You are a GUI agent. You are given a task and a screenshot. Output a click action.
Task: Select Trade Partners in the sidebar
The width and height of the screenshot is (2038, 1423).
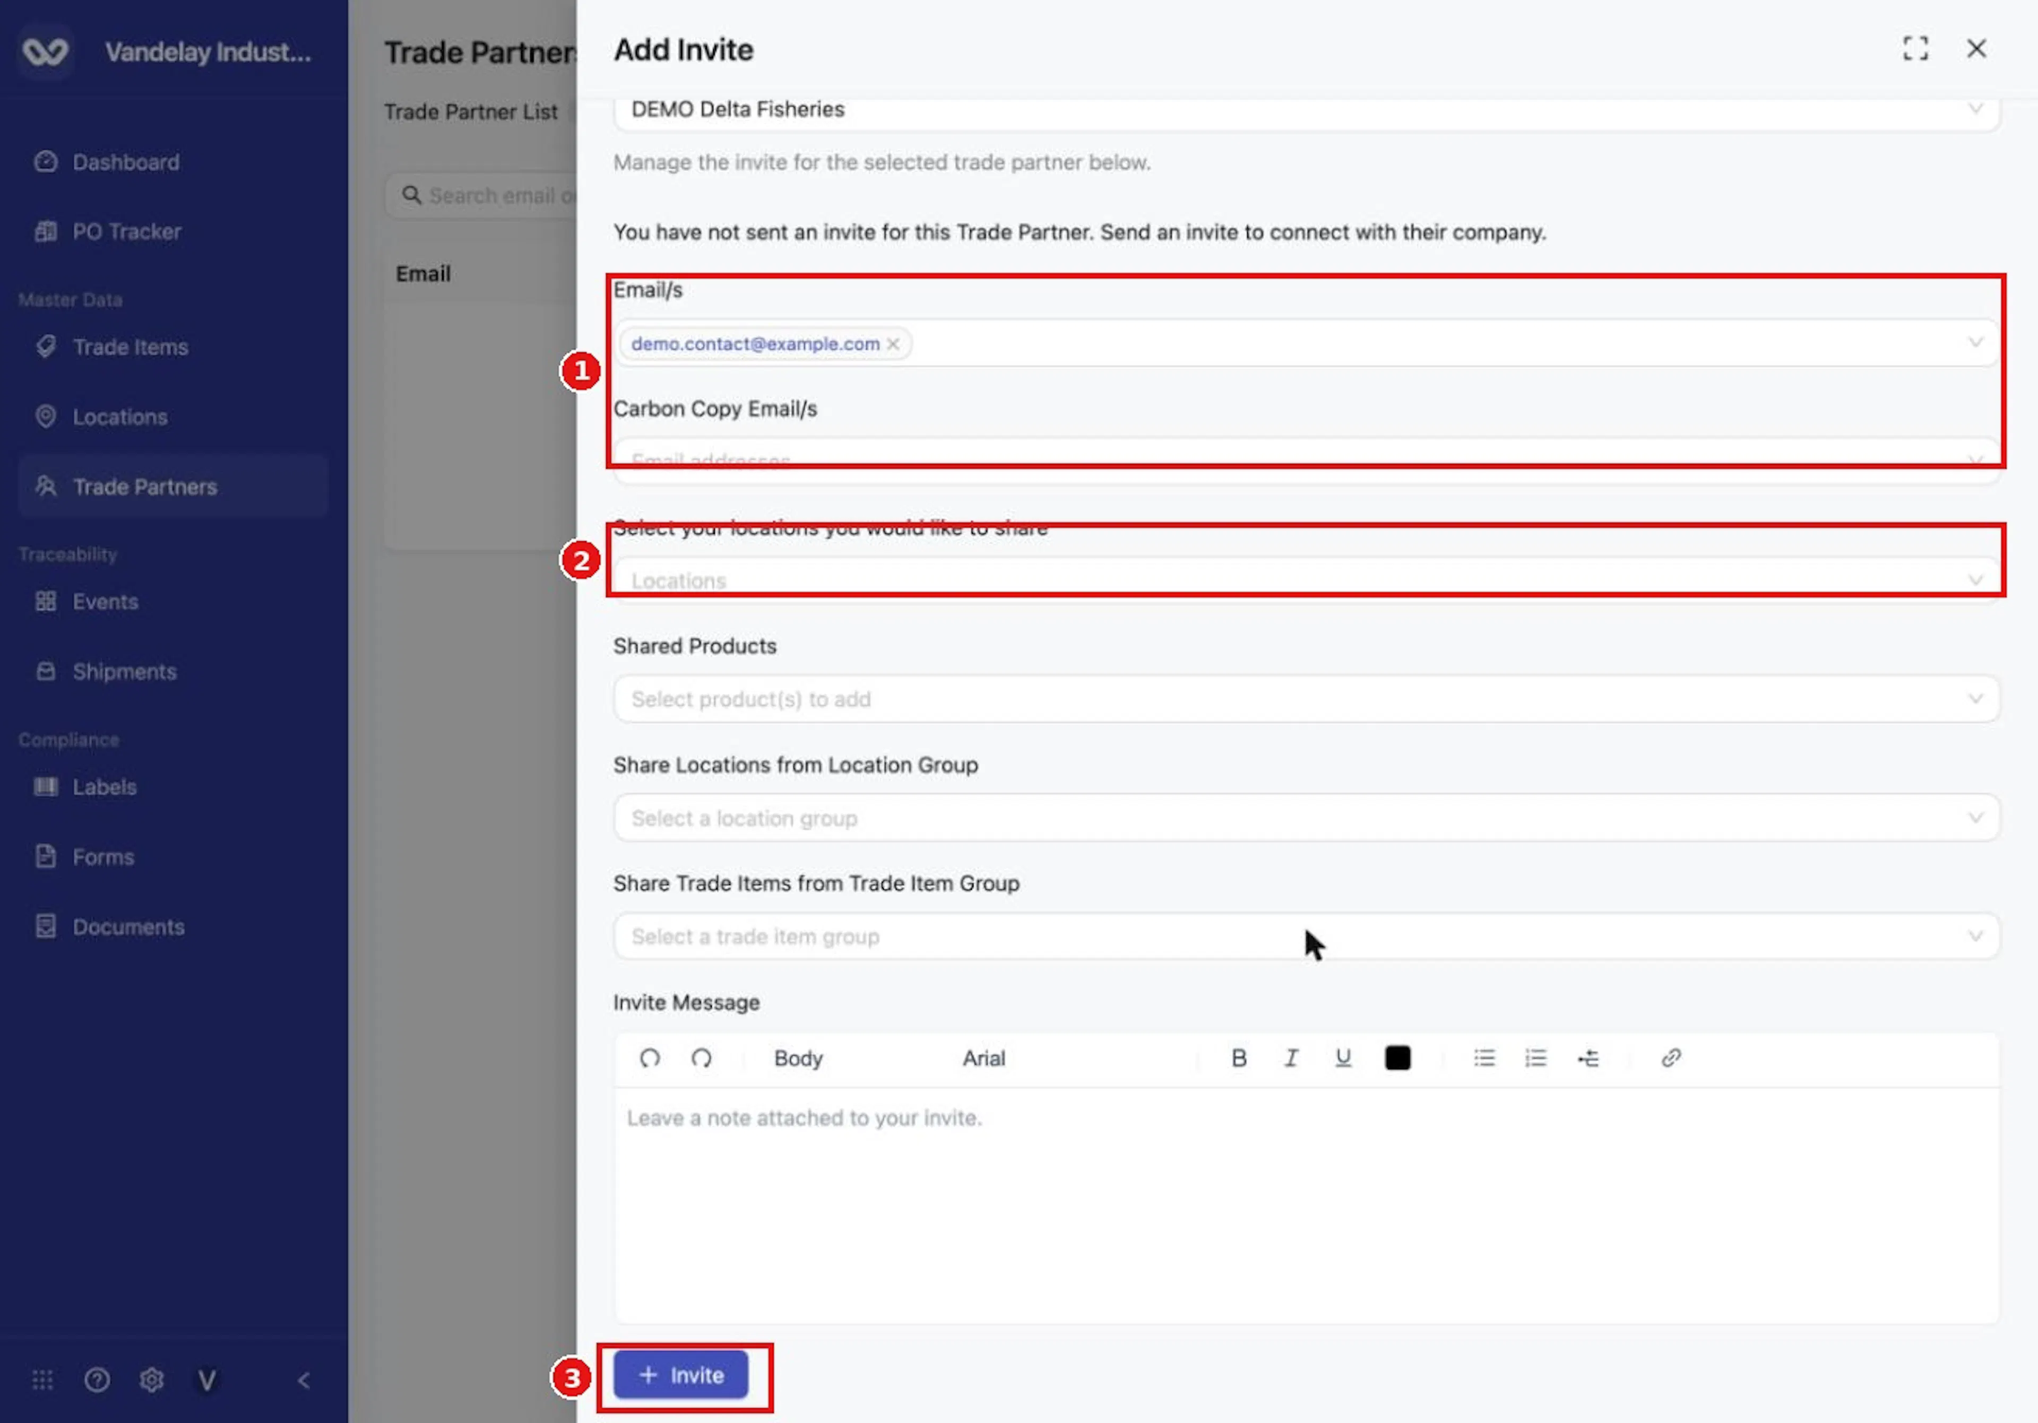click(173, 485)
